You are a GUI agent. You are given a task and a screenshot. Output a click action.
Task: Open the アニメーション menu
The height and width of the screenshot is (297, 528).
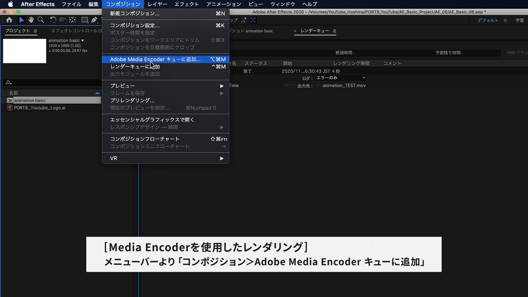point(224,4)
